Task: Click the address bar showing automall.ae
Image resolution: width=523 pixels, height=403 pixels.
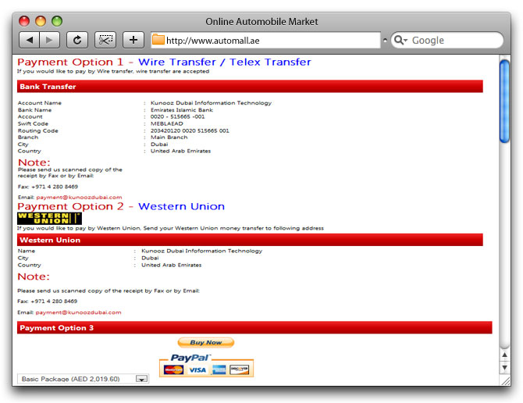Action: [265, 40]
